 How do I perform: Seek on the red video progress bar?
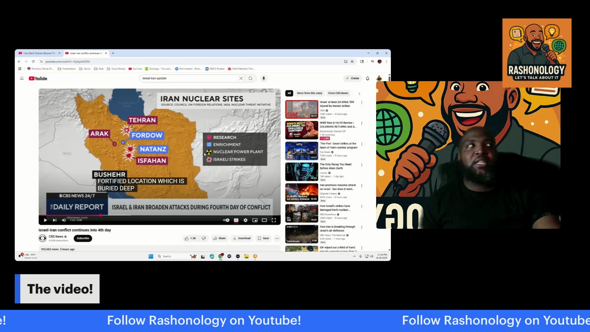coord(159,215)
